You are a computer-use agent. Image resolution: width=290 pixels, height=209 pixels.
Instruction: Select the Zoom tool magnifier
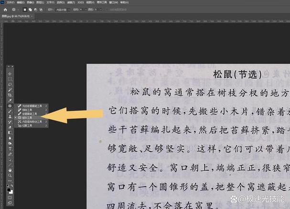tap(10, 176)
